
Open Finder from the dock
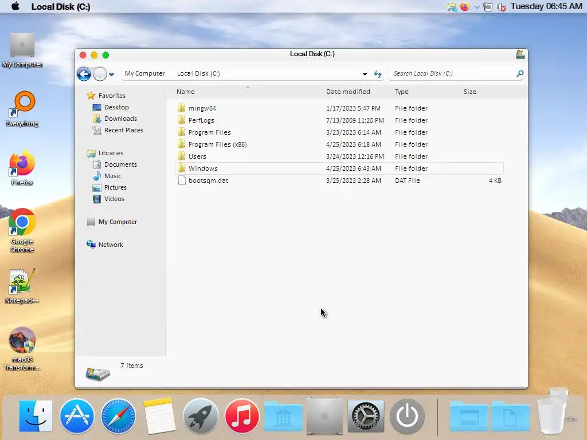tap(36, 416)
